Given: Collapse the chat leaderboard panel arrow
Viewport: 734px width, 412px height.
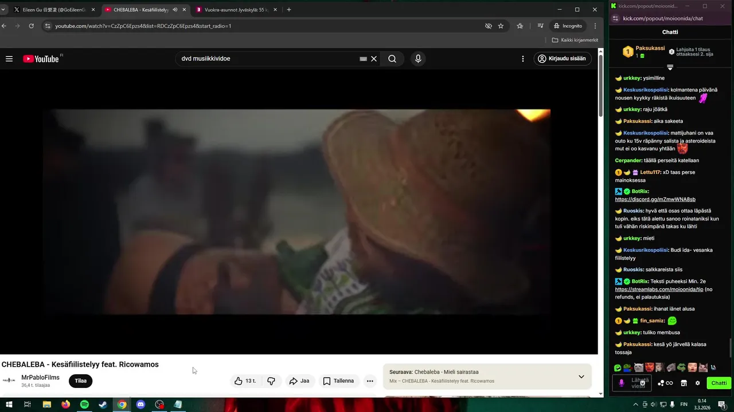Looking at the screenshot, I should (670, 68).
